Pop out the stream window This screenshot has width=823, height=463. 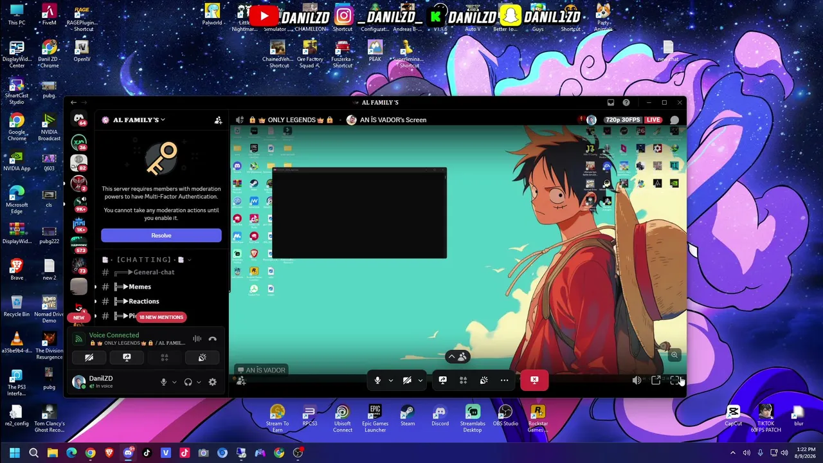pos(656,381)
